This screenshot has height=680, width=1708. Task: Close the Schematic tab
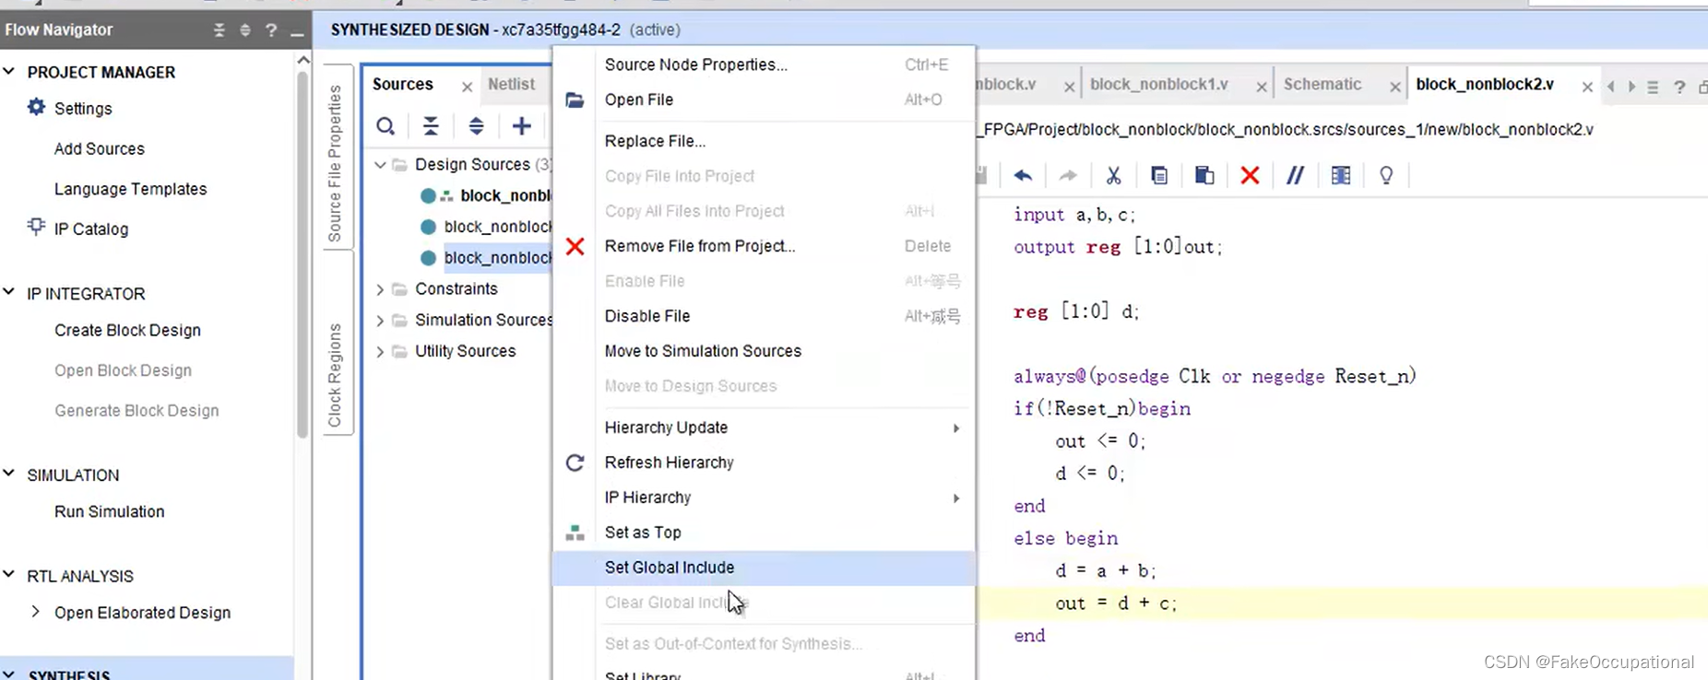pyautogui.click(x=1395, y=87)
